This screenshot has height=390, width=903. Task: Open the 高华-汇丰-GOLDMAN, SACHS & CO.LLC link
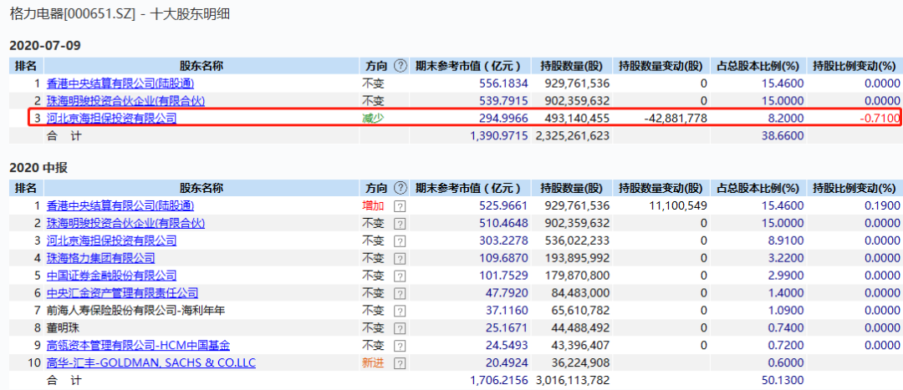point(150,363)
